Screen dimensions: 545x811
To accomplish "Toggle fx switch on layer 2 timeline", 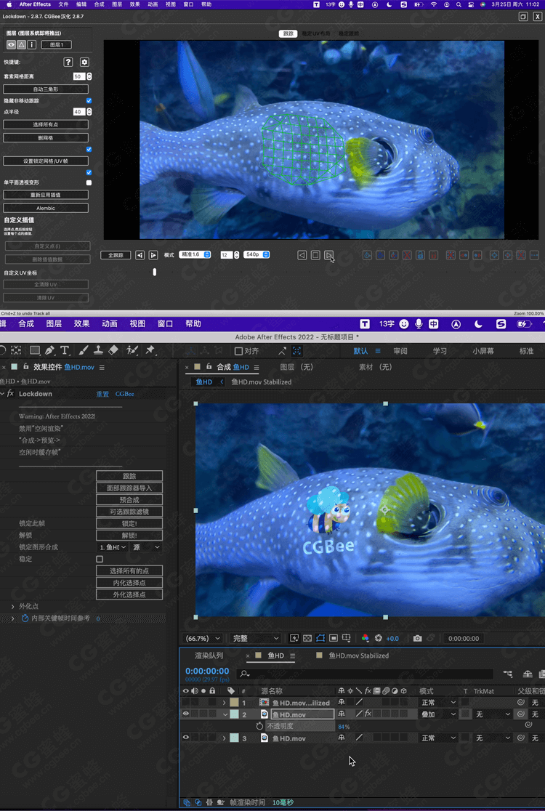I will pyautogui.click(x=368, y=714).
